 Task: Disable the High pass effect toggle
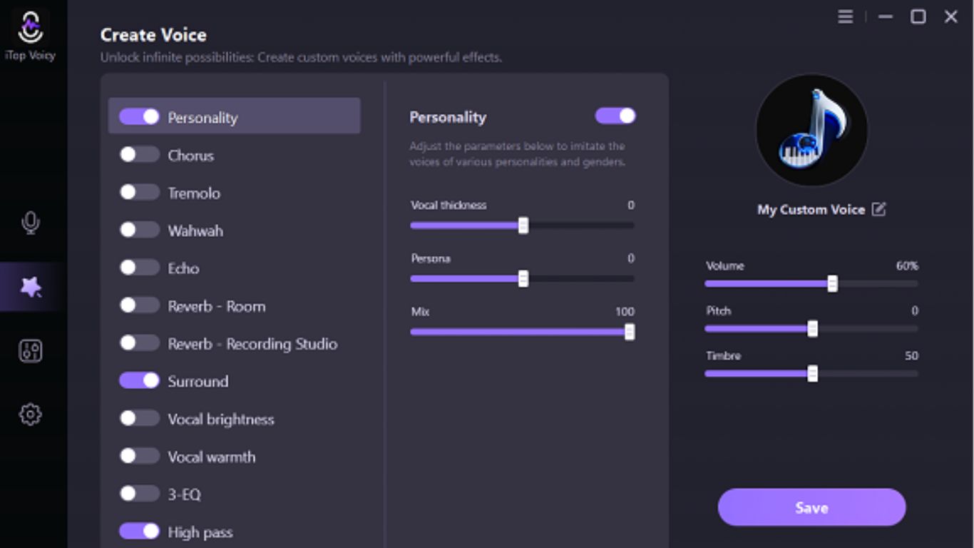[139, 531]
